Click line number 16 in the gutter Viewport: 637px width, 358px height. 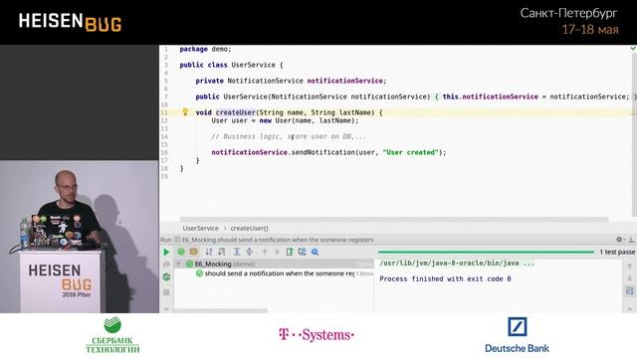coord(164,152)
